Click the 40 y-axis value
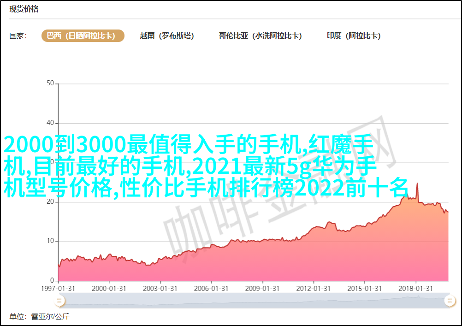 tap(50, 123)
